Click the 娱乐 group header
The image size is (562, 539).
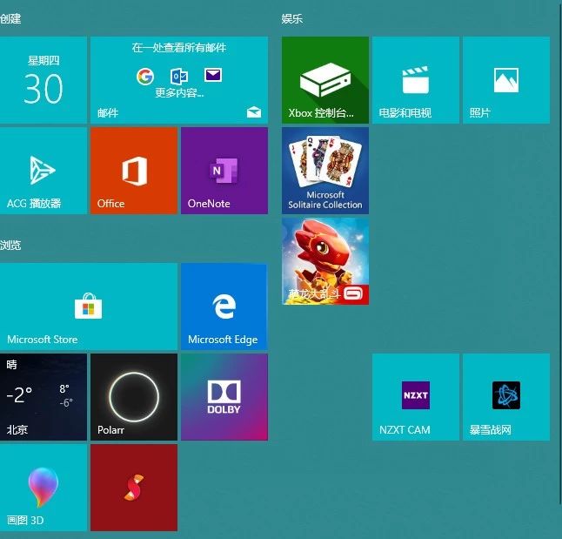point(292,18)
